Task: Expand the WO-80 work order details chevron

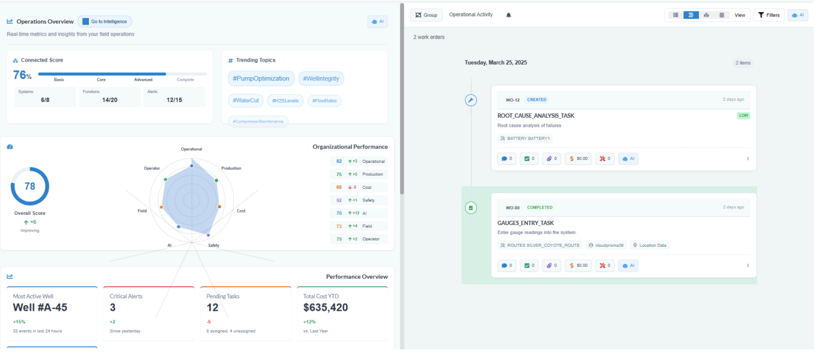Action: (748, 265)
